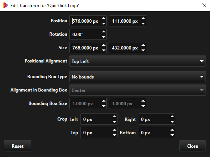
Task: Increase Crop Top value
Action: click(x=115, y=130)
